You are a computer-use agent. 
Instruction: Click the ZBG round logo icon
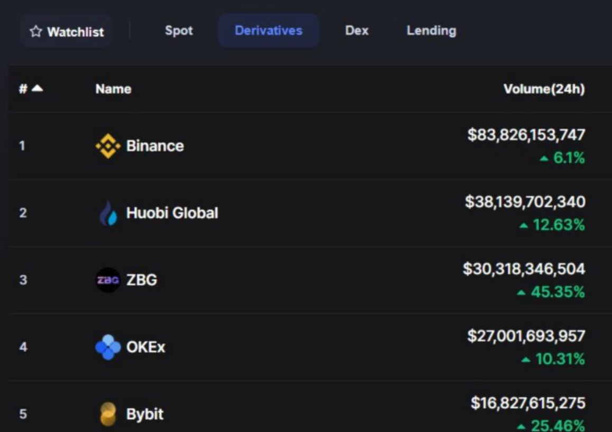108,280
